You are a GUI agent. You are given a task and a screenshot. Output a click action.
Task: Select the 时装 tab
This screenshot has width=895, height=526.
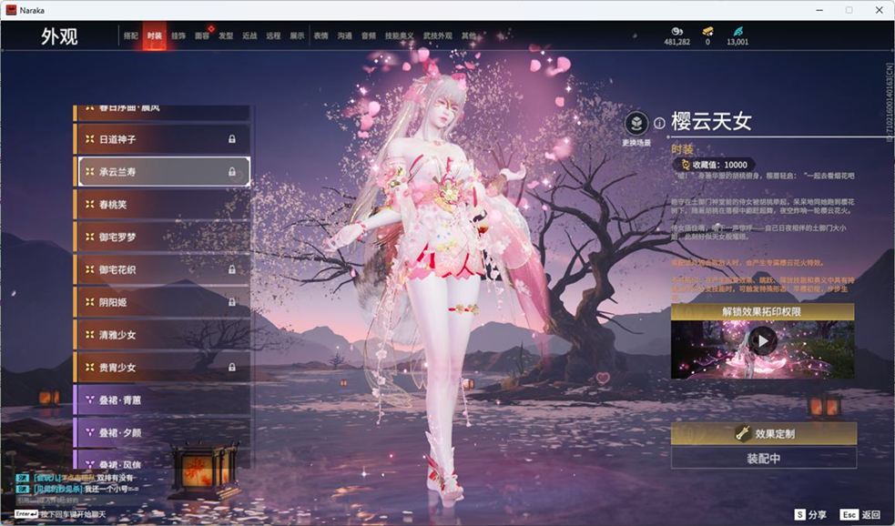coord(154,35)
